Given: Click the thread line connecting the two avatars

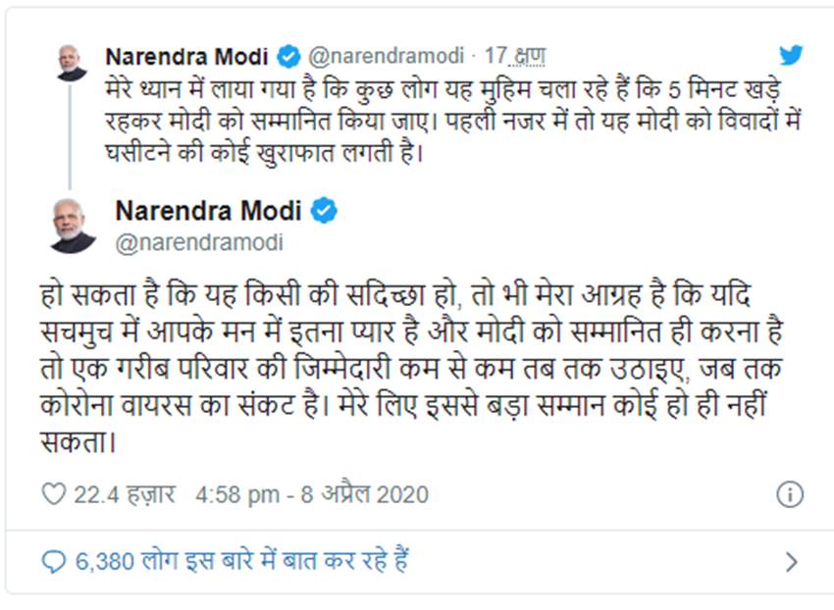Looking at the screenshot, I should click(70, 137).
